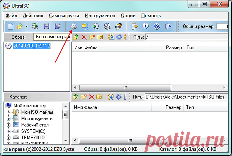Sort catalog pane by Имя файла header

coord(111,107)
